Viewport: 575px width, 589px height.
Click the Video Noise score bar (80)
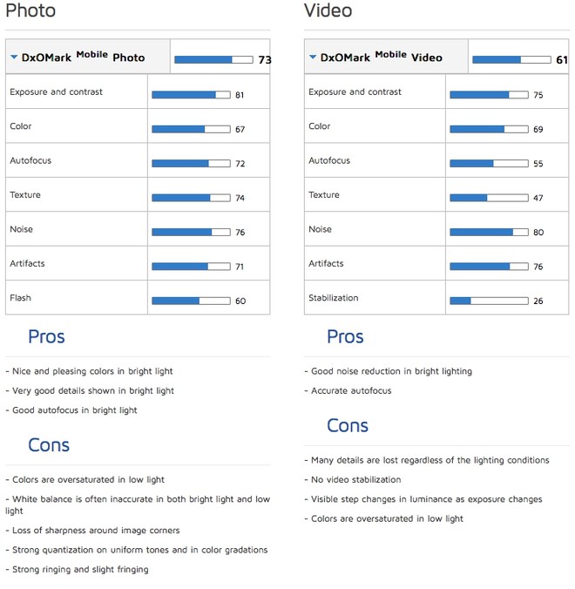489,232
